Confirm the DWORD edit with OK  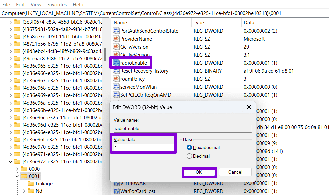(x=199, y=172)
